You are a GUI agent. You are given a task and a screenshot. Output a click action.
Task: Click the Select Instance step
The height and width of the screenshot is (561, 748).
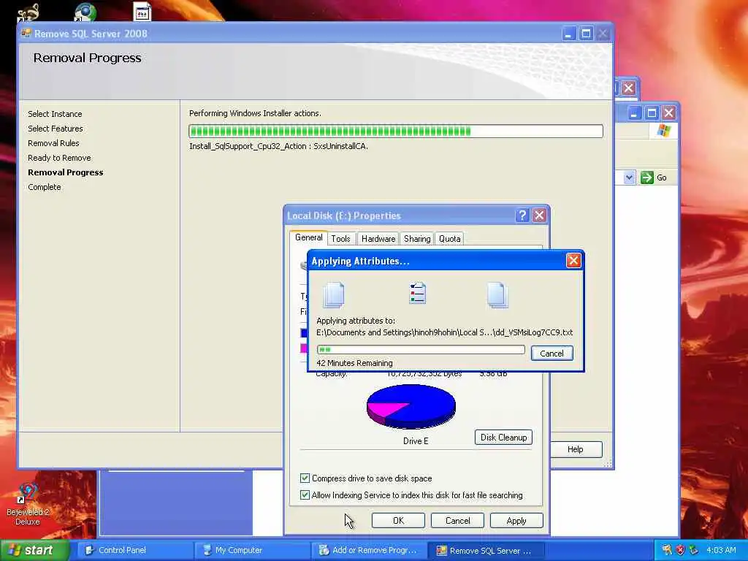tap(55, 114)
